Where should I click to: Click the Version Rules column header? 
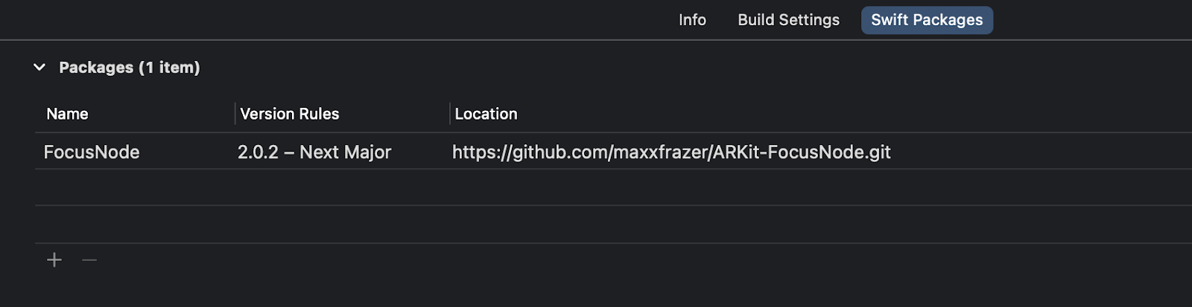point(290,114)
